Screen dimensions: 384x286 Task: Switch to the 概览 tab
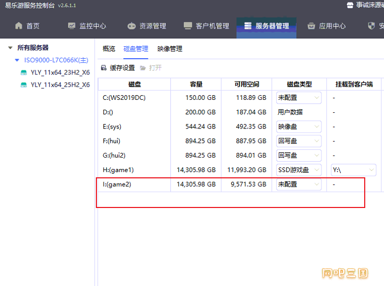109,49
